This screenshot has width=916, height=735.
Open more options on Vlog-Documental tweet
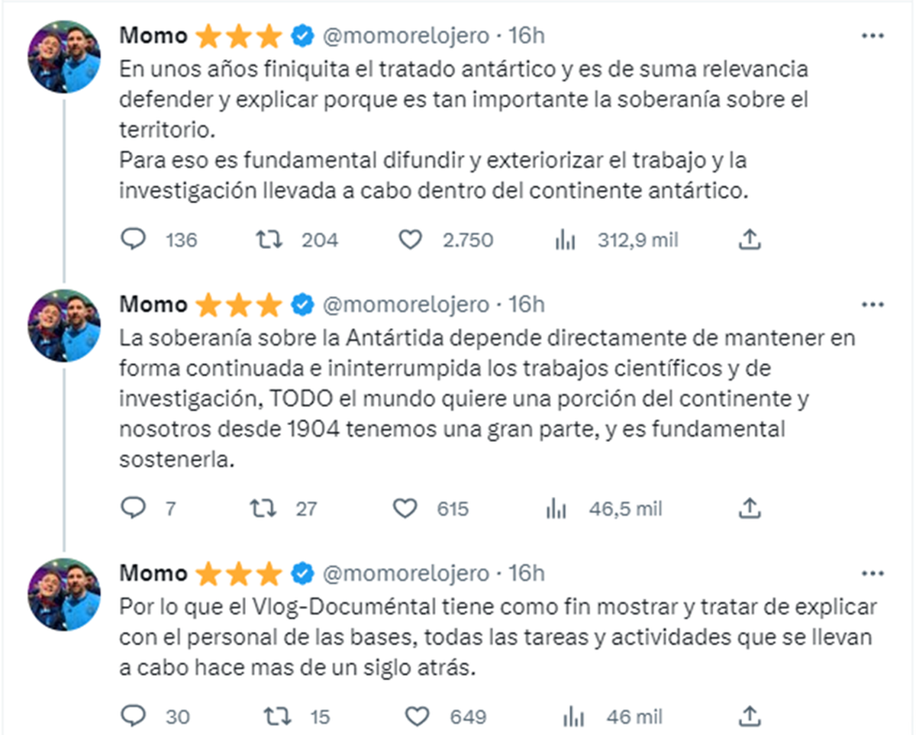coord(872,573)
